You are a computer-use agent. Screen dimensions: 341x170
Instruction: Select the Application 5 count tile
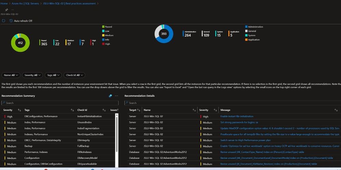(x=234, y=34)
